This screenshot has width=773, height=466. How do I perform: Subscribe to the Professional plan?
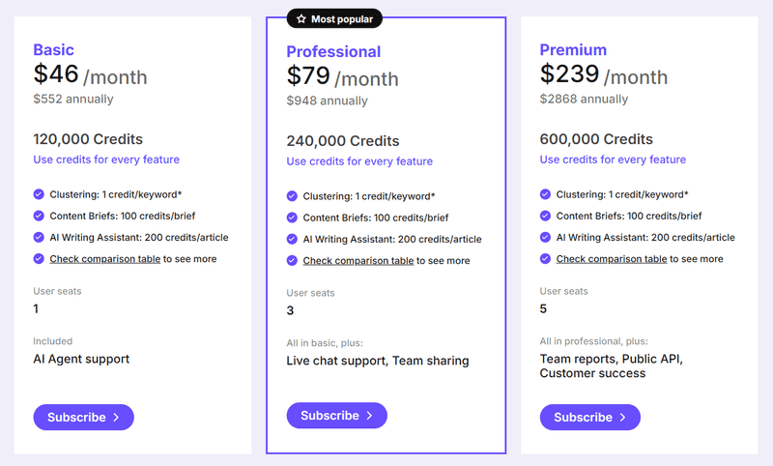pos(336,416)
